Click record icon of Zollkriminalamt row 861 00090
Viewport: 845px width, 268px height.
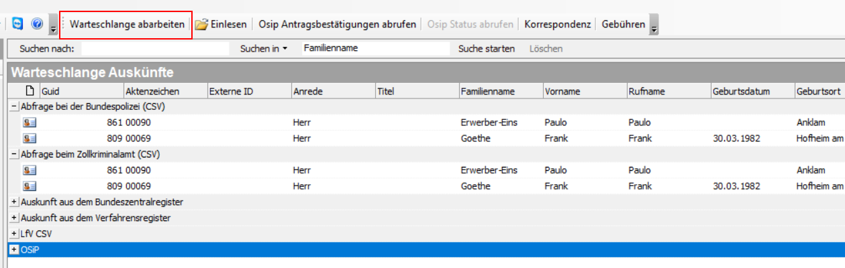(29, 170)
